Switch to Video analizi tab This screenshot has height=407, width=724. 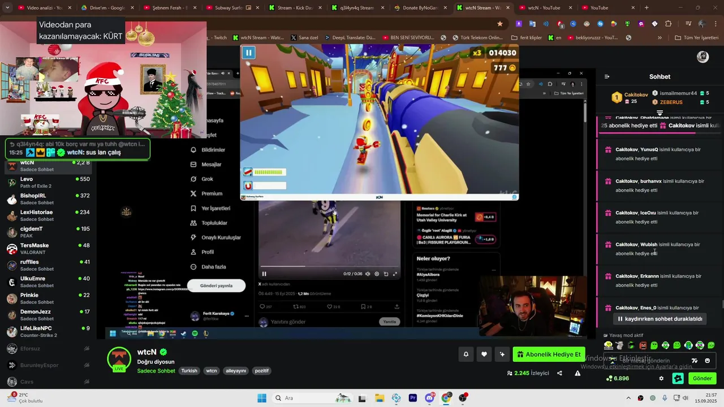pos(44,8)
